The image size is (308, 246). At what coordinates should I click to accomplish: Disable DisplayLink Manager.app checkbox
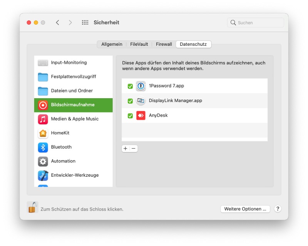(x=130, y=101)
